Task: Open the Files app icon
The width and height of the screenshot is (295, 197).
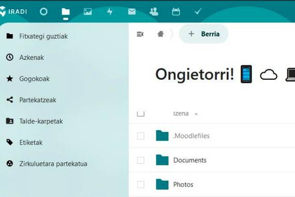Action: click(66, 12)
